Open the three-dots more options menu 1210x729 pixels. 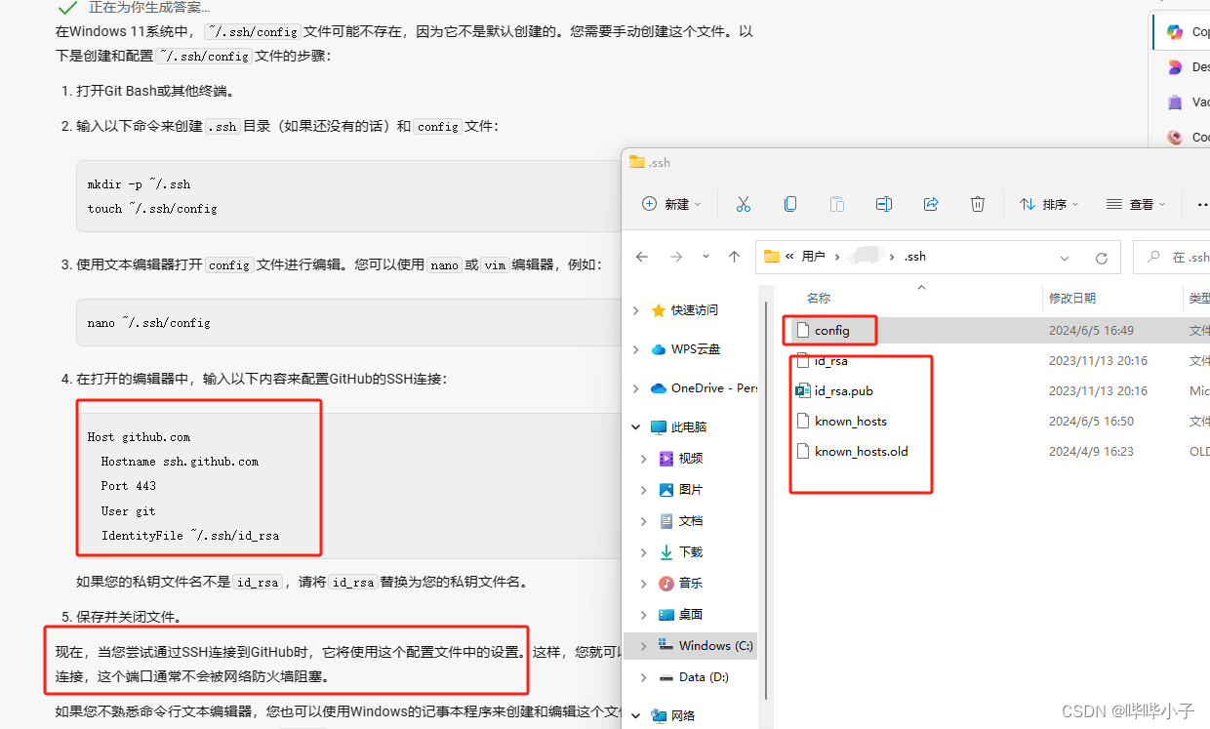pyautogui.click(x=1202, y=204)
